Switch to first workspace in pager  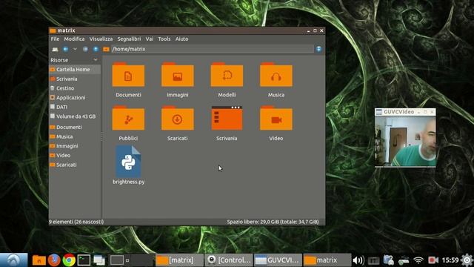(117, 260)
